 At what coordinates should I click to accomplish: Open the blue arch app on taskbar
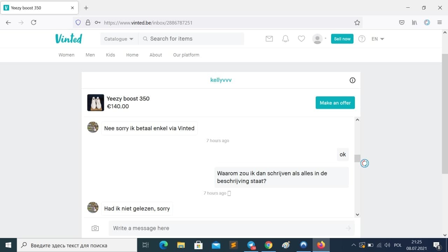(303, 245)
